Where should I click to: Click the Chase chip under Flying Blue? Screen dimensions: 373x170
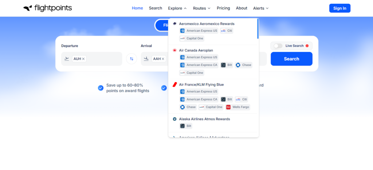pos(188,107)
